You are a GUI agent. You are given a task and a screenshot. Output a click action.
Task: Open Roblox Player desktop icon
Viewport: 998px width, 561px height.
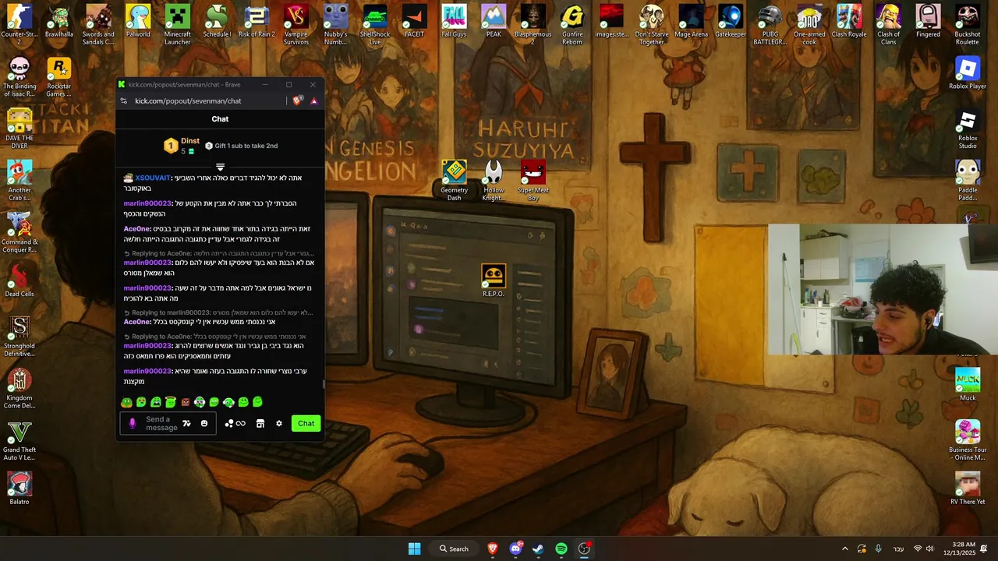click(x=968, y=73)
